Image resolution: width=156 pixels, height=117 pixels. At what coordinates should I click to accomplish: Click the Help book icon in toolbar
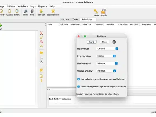click(x=32, y=13)
